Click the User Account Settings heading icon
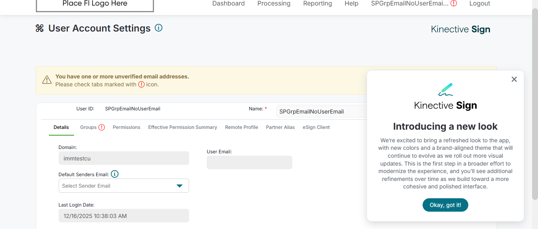The image size is (538, 229). click(40, 28)
